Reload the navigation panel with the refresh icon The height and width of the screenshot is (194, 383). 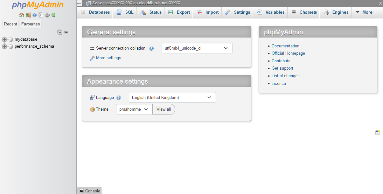[x=53, y=15]
